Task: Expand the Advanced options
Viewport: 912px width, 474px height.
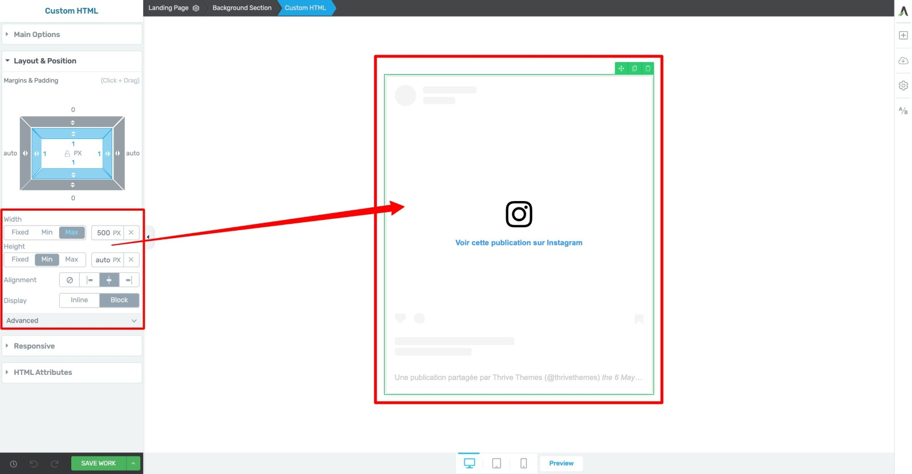Action: (x=72, y=321)
